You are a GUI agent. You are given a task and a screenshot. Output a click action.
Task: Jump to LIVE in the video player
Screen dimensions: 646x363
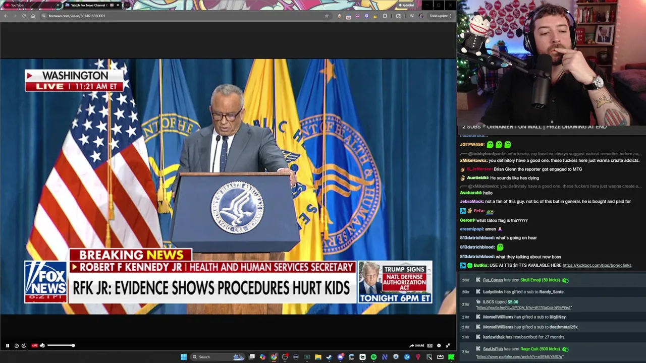[x=34, y=345]
